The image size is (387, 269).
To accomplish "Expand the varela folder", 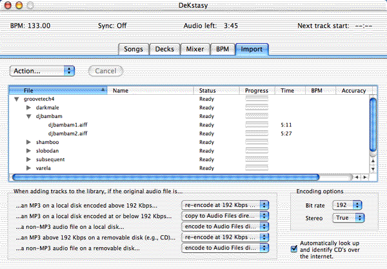I will click(29, 168).
